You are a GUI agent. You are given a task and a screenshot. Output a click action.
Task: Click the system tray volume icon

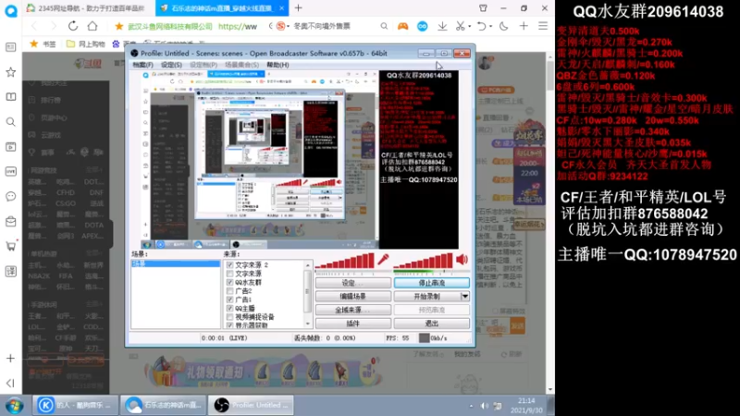[x=484, y=406]
